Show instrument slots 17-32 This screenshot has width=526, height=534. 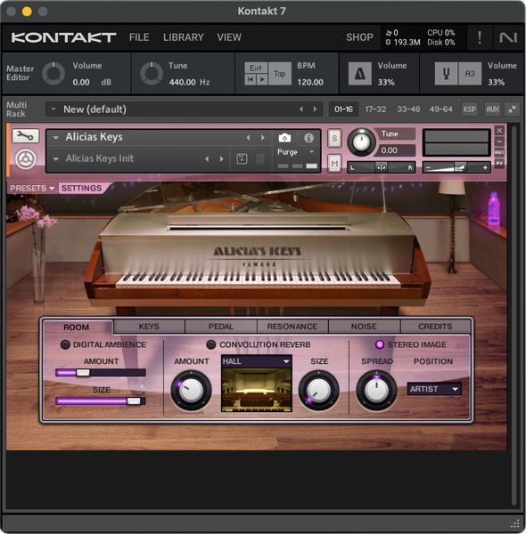click(x=375, y=109)
